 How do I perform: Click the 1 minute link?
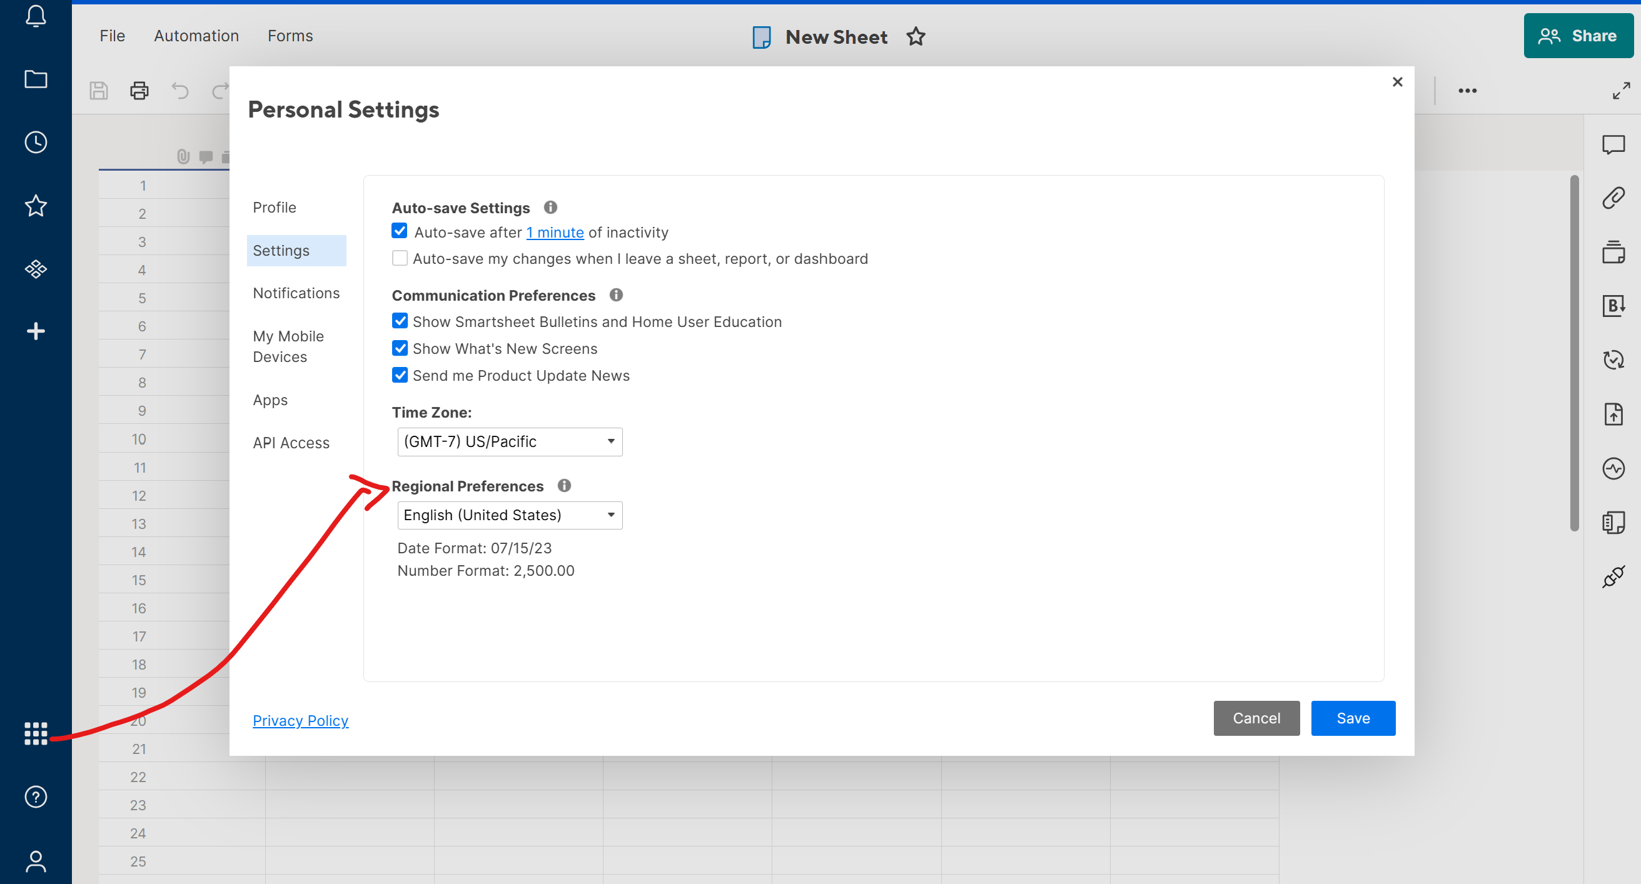(x=555, y=233)
